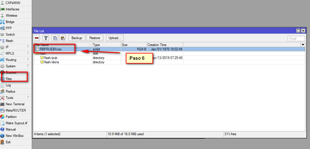Launch New Terminal from sidebar
Image resolution: width=310 pixels, height=149 pixels.
(15, 104)
